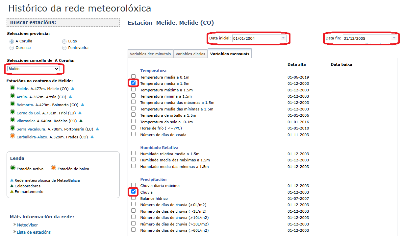Click the green status icon beside Arzúa station
Image resolution: width=401 pixels, height=236 pixels.
click(x=13, y=96)
